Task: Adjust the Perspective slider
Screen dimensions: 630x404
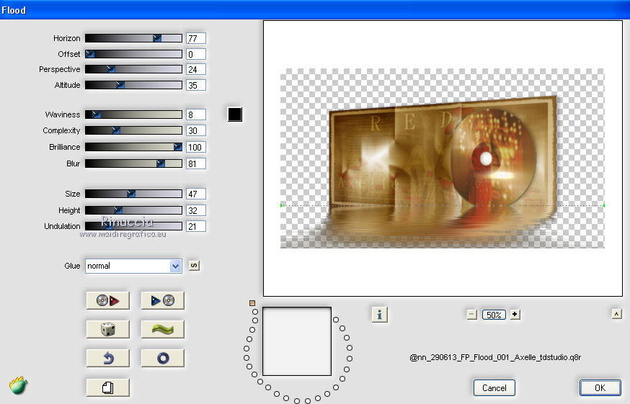Action: pos(133,69)
